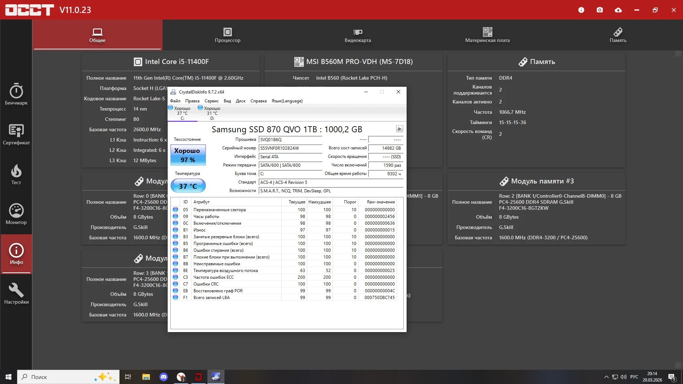Select attribute row Программные ошибки (всего)

pos(284,244)
